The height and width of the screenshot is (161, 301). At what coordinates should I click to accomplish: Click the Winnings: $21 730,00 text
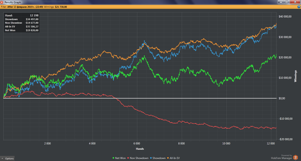coord(55,7)
